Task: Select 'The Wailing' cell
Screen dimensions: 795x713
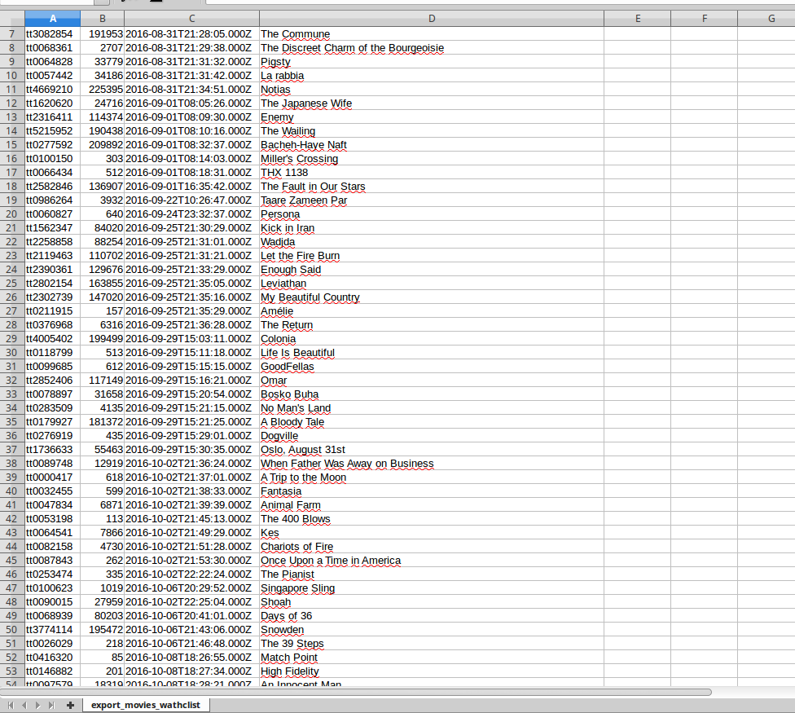Action: tap(432, 131)
